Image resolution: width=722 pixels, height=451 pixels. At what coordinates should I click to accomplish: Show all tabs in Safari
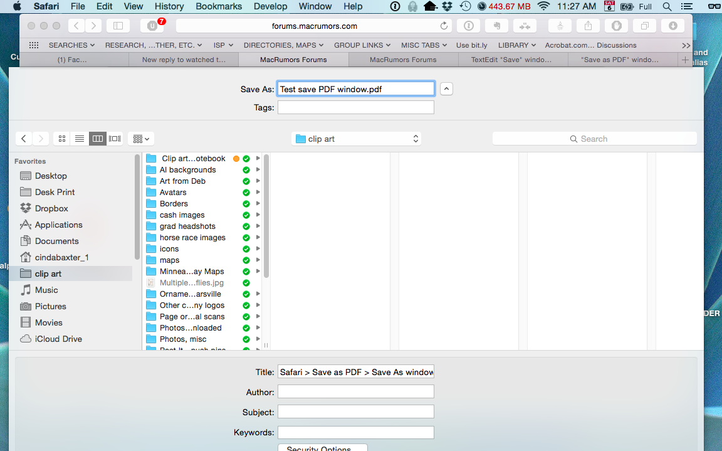point(645,26)
